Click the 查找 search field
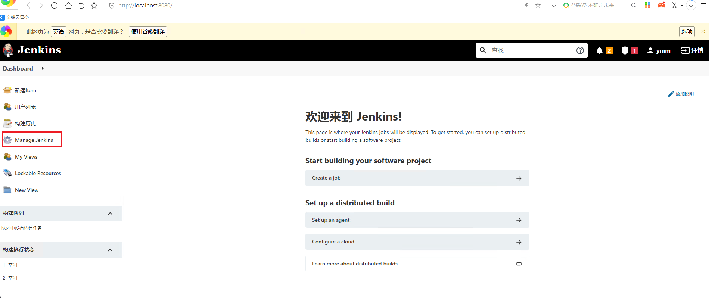The height and width of the screenshot is (305, 709). point(532,50)
